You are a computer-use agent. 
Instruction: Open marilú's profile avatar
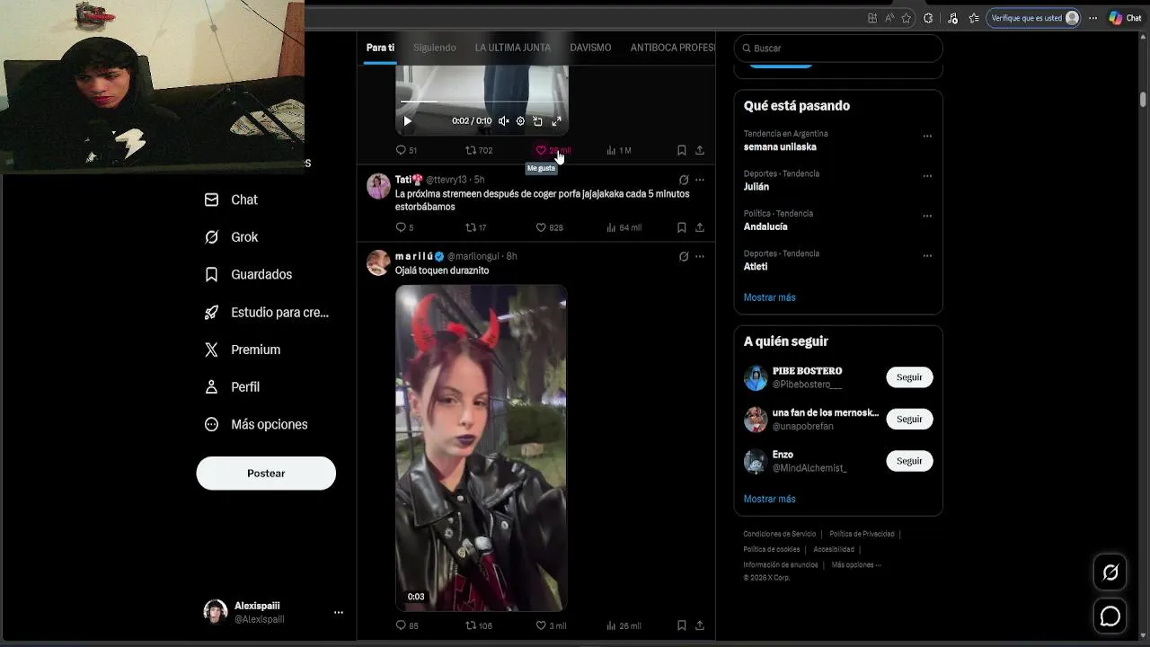(378, 262)
